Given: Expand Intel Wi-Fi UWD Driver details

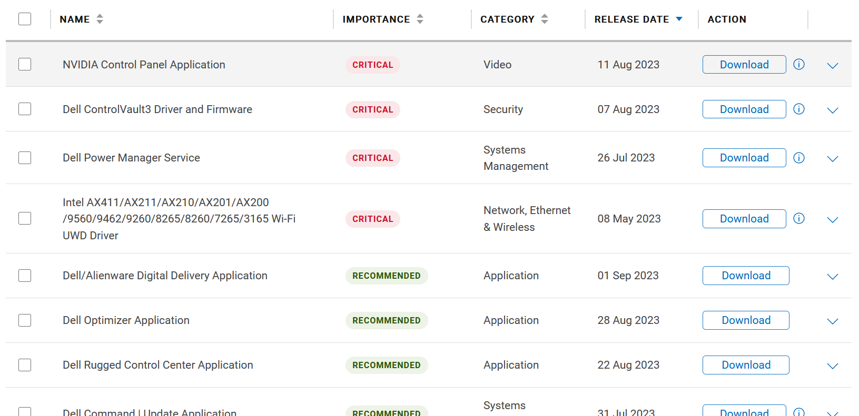Looking at the screenshot, I should (x=832, y=220).
